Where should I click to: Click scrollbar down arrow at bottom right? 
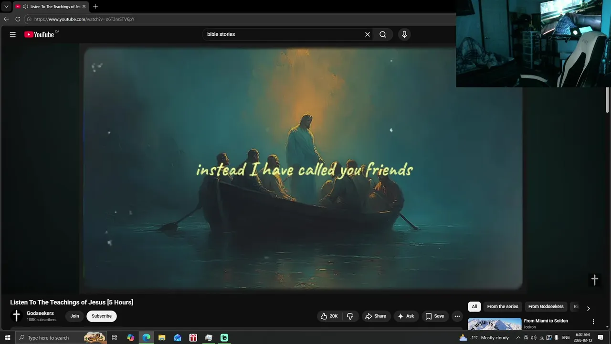[608, 327]
